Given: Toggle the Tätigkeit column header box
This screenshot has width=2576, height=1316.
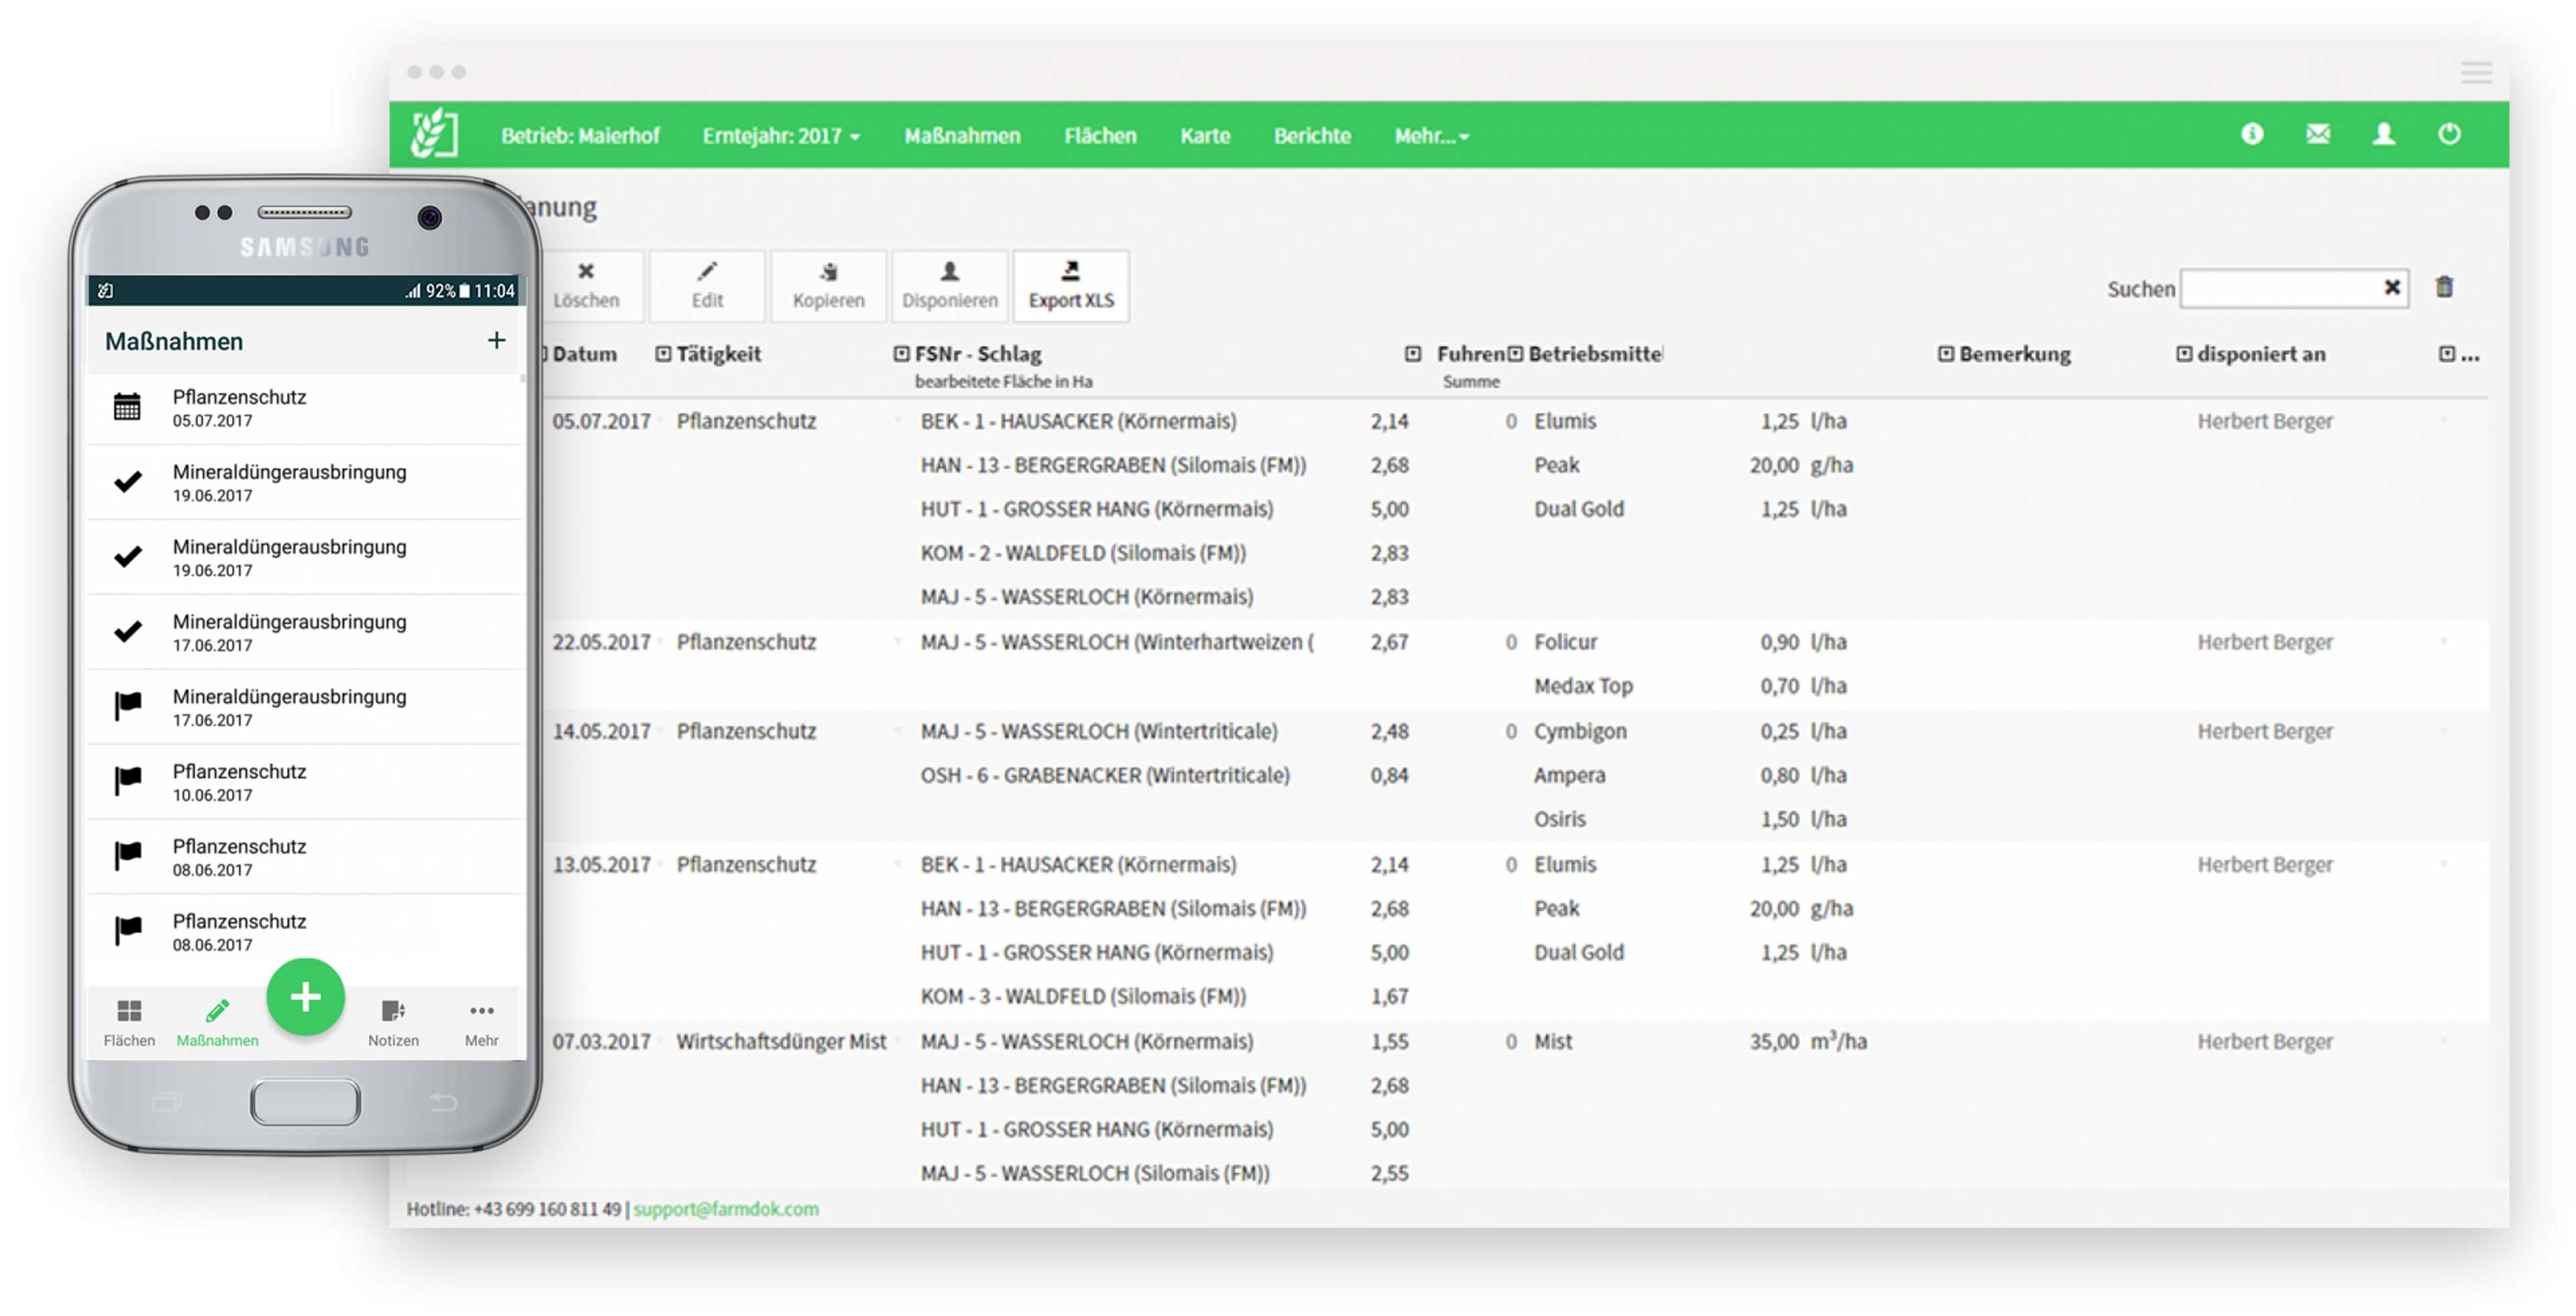Looking at the screenshot, I should pyautogui.click(x=663, y=354).
